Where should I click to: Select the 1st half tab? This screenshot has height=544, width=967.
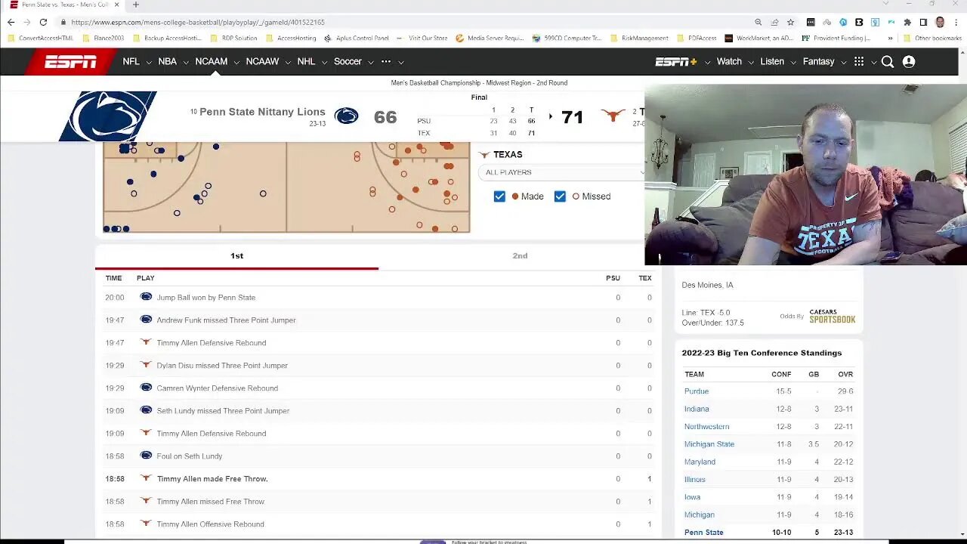tap(236, 255)
